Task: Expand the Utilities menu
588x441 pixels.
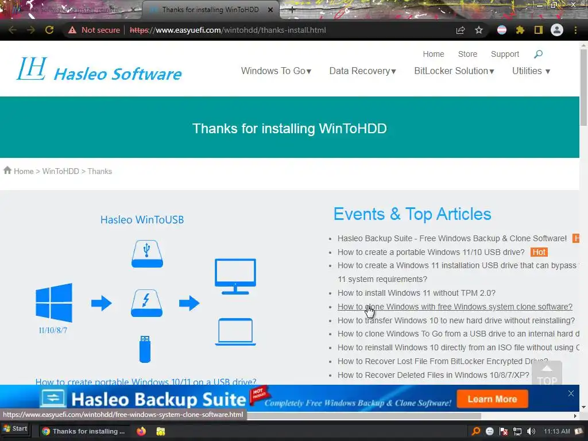Action: coord(531,71)
